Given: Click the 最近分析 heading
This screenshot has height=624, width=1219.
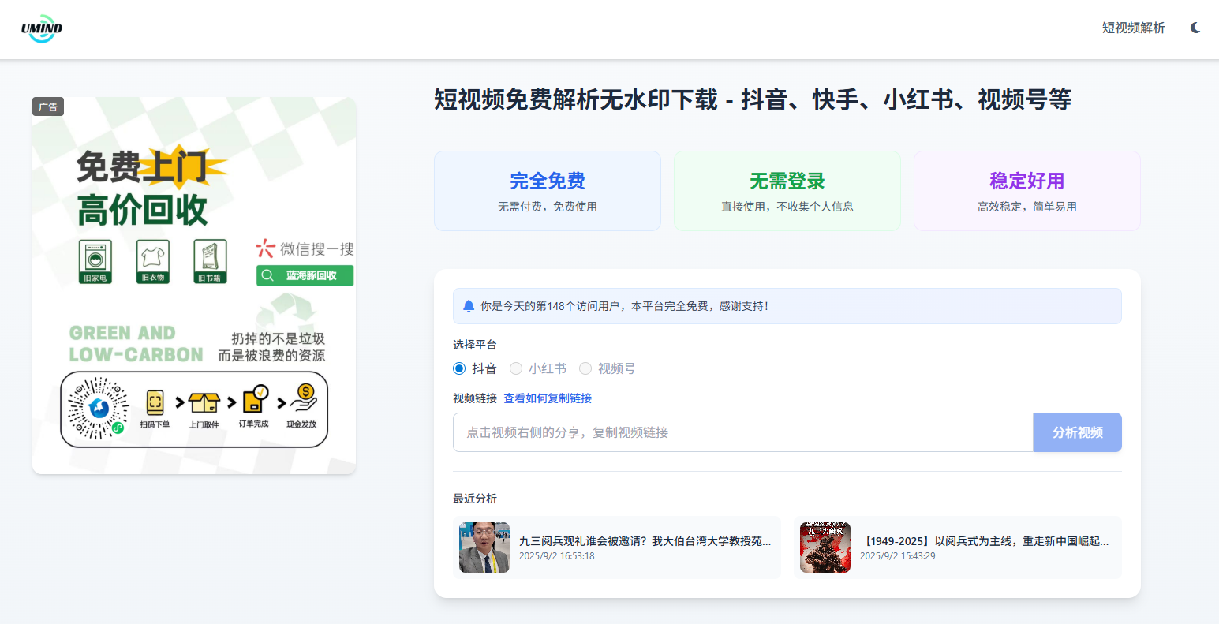Looking at the screenshot, I should 475,499.
